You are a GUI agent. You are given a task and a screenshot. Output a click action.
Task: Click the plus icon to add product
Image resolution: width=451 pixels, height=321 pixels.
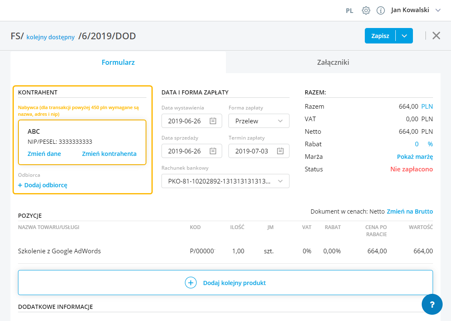coord(191,283)
